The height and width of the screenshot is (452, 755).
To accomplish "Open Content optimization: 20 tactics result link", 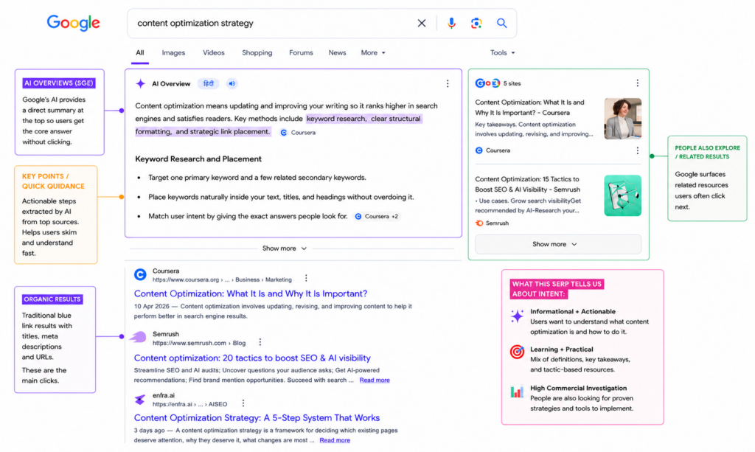I will pyautogui.click(x=252, y=358).
